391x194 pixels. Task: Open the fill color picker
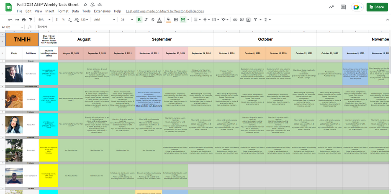(169, 20)
